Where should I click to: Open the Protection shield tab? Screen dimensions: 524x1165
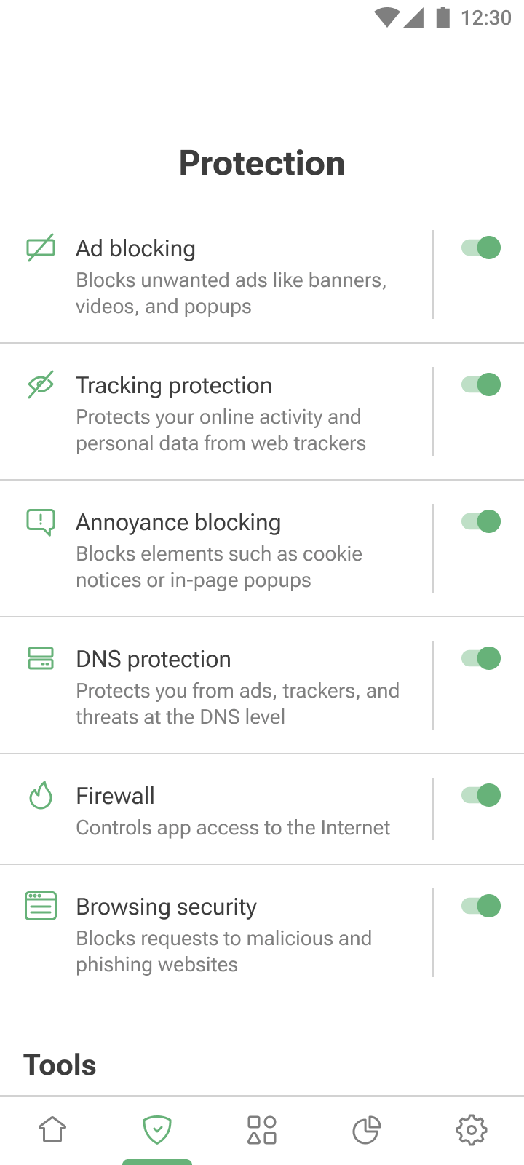point(157,1130)
